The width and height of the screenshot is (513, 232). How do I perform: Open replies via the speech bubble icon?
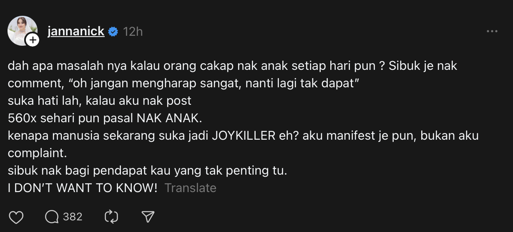click(52, 217)
